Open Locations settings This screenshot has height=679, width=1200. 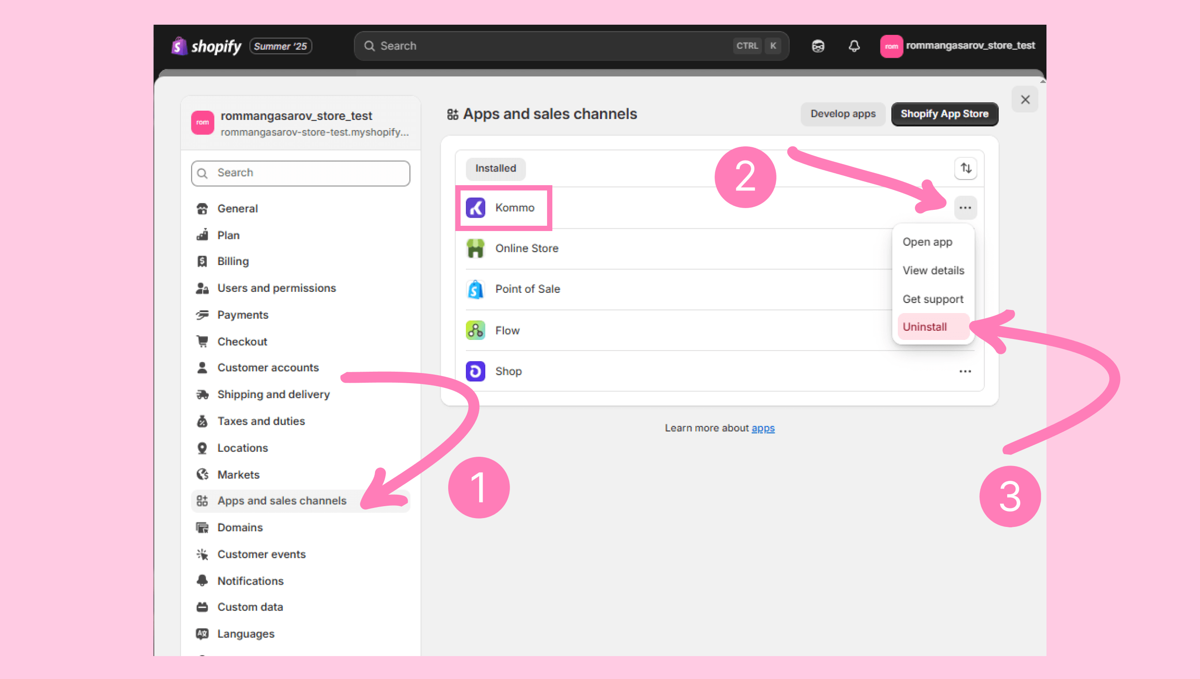click(300, 448)
